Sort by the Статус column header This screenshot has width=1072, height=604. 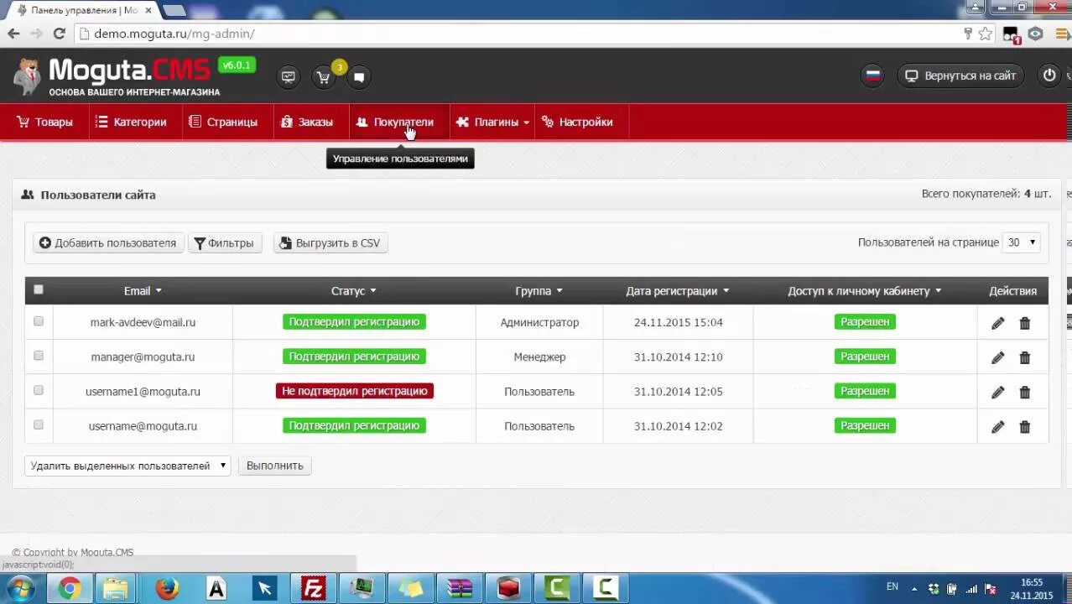(x=354, y=291)
